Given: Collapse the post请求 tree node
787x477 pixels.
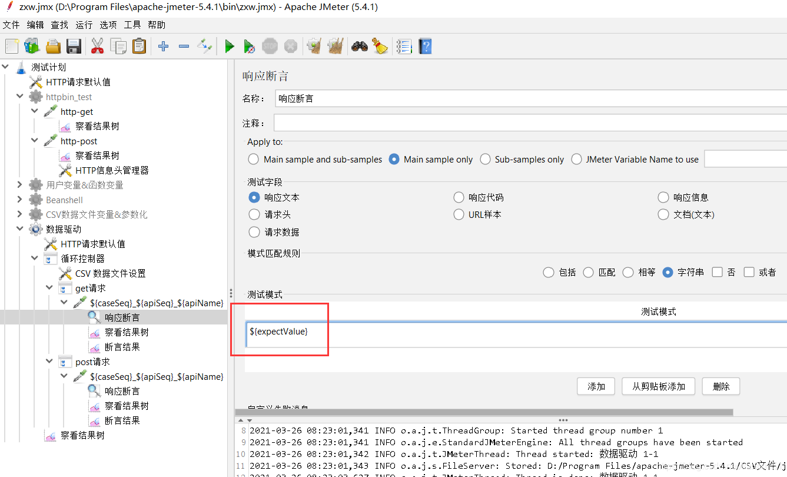Looking at the screenshot, I should click(x=49, y=362).
